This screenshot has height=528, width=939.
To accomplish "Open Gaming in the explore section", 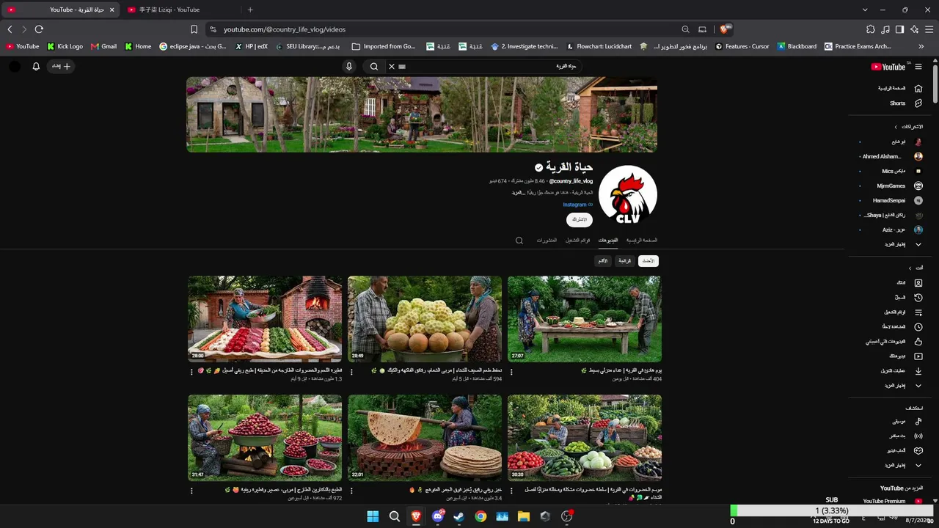I will (918, 451).
